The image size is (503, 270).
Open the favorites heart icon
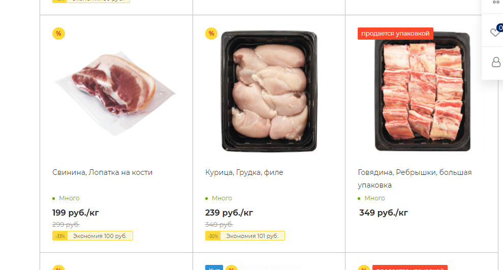coord(494,33)
